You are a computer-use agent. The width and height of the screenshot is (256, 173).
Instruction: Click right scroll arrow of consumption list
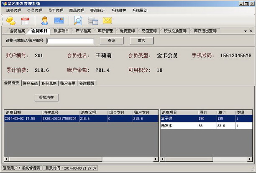coord(156,159)
